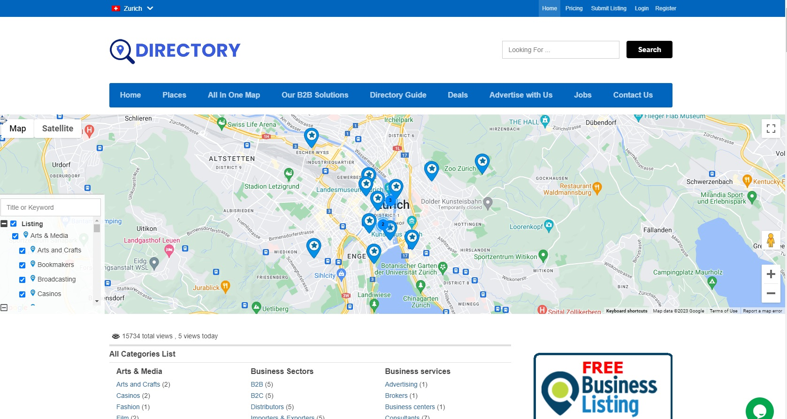Open Jobs menu item
Screen dimensions: 787x419
click(582, 95)
